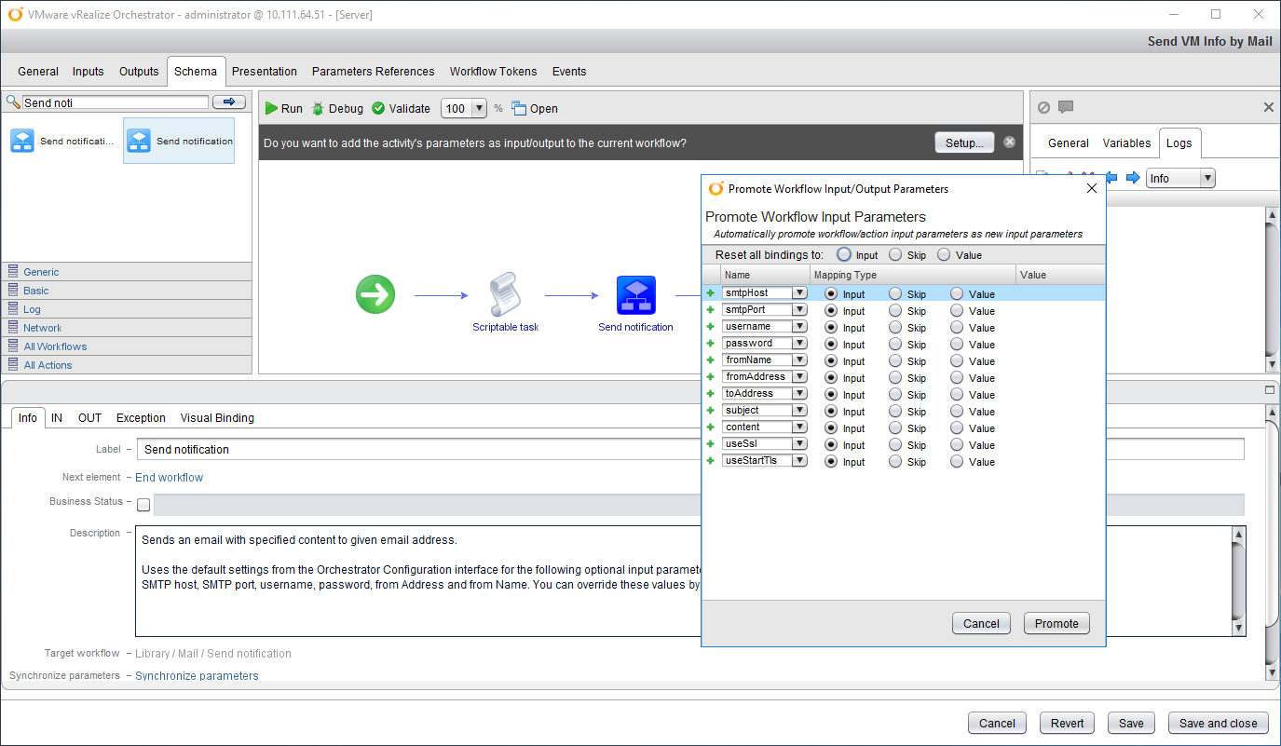
Task: Select the Scriptable task scroll icon
Action: pos(505,294)
